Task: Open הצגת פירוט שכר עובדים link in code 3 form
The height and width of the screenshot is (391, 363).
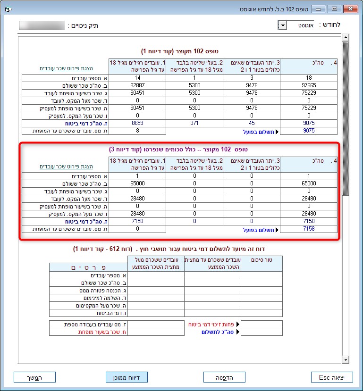Action: pyautogui.click(x=66, y=166)
